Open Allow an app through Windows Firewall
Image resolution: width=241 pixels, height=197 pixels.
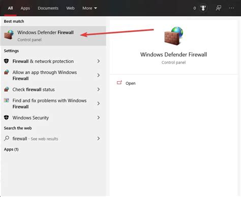[x=53, y=75]
